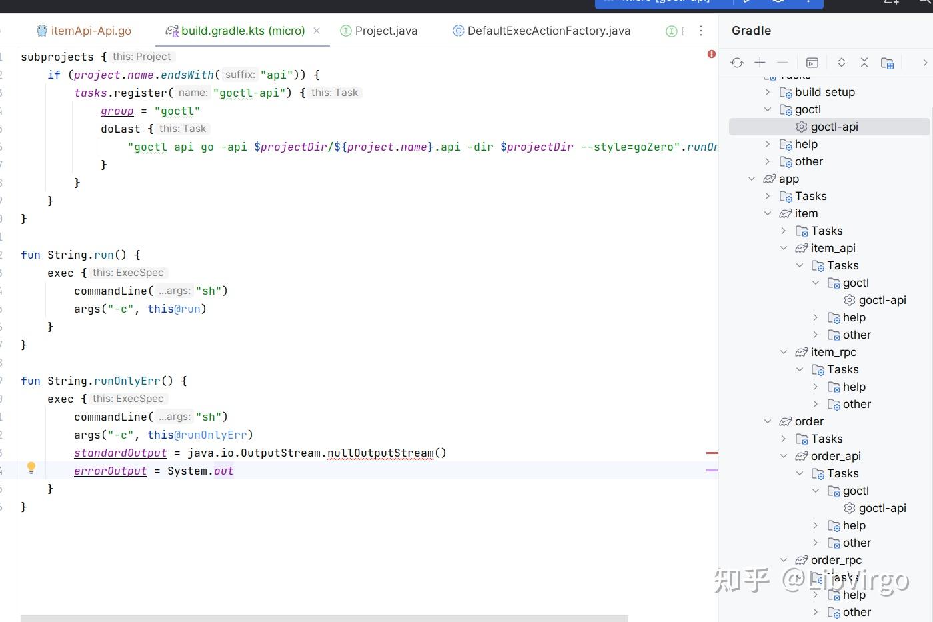Expand Tasks directly under the order node

(784, 439)
